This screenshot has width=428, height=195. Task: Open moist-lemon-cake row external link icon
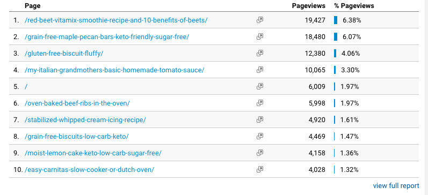tap(260, 153)
